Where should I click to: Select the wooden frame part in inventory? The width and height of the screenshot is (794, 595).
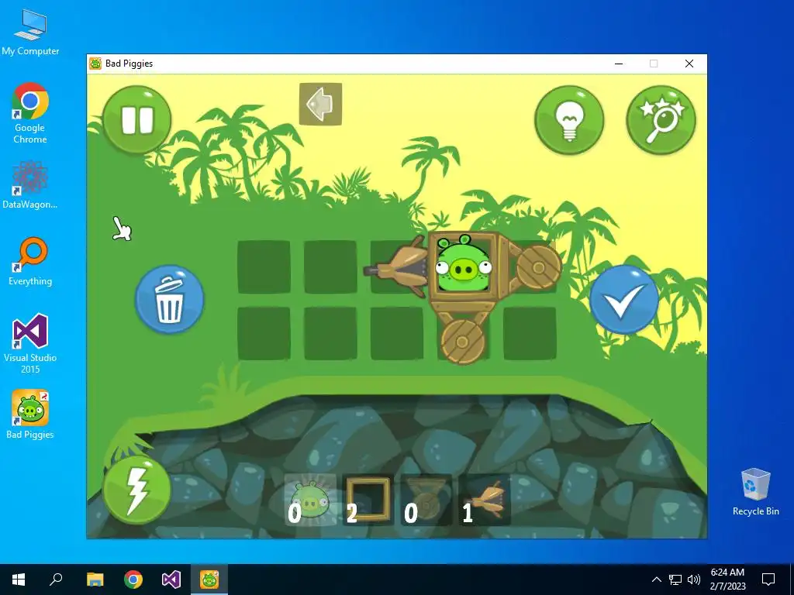point(368,500)
